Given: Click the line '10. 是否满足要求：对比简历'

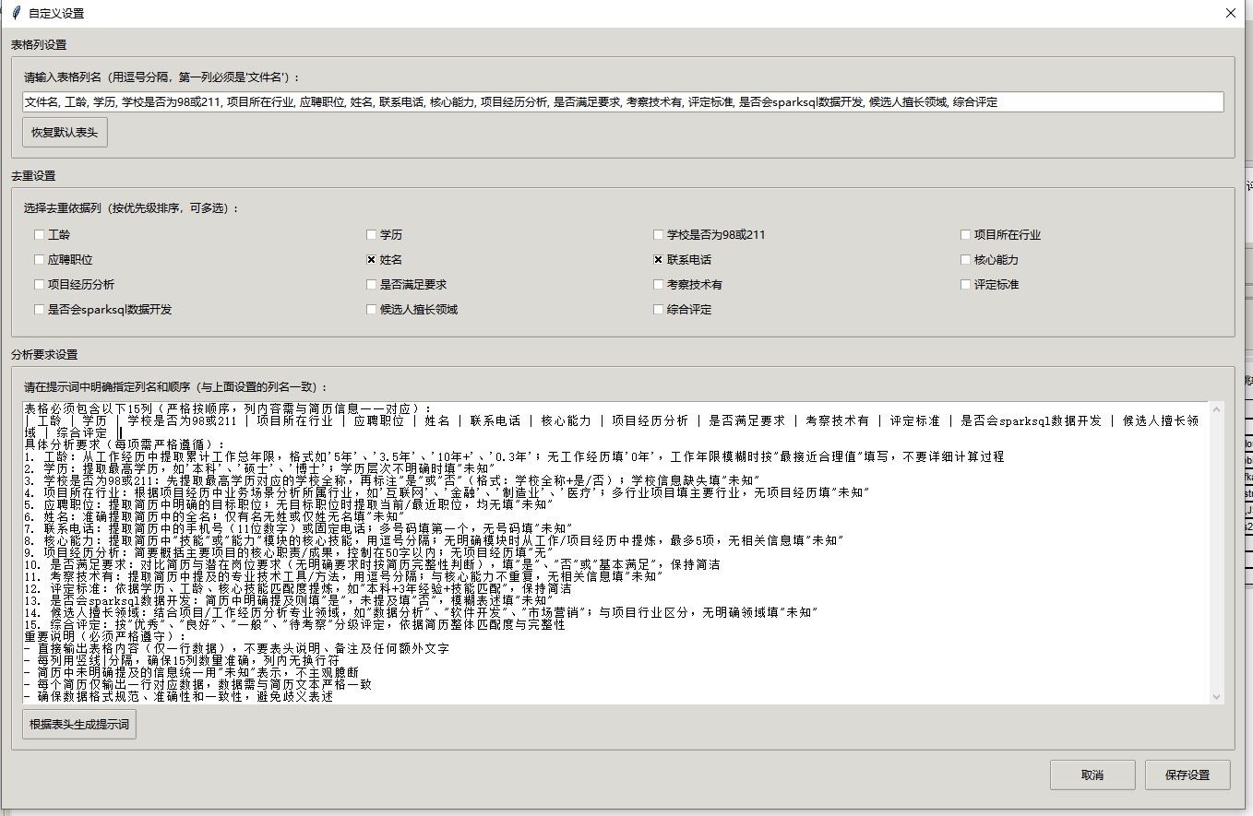Looking at the screenshot, I should (373, 564).
